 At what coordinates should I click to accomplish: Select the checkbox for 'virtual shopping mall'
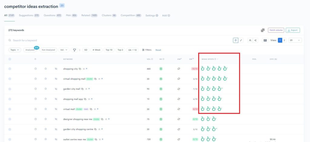pos(10,79)
